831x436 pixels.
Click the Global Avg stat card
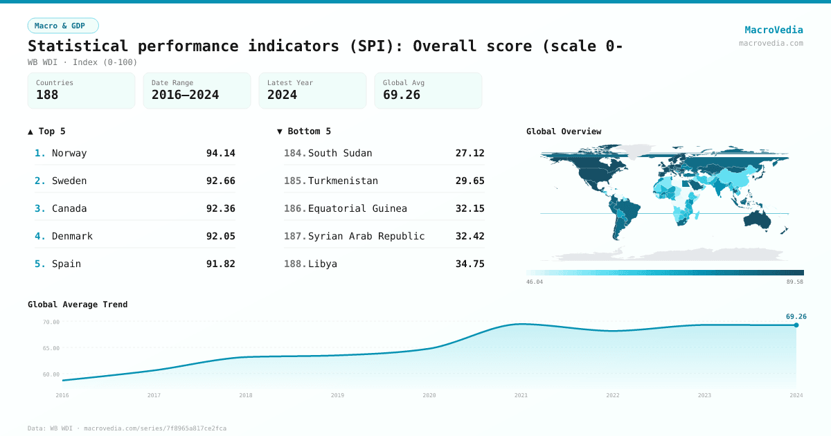coord(428,90)
